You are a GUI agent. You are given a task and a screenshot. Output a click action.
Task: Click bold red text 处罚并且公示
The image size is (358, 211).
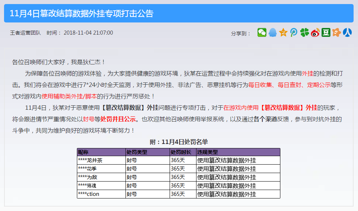click(x=118, y=119)
